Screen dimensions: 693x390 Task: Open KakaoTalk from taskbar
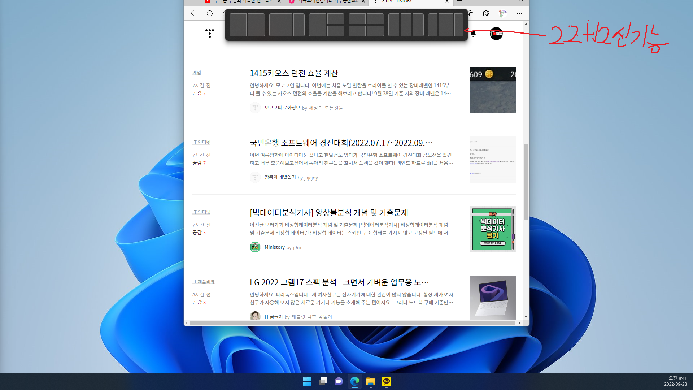[387, 381]
